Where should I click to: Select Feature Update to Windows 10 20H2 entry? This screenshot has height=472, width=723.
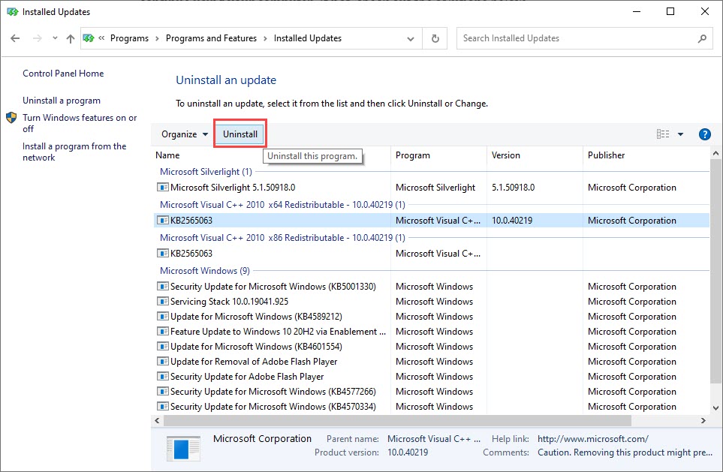point(432,332)
